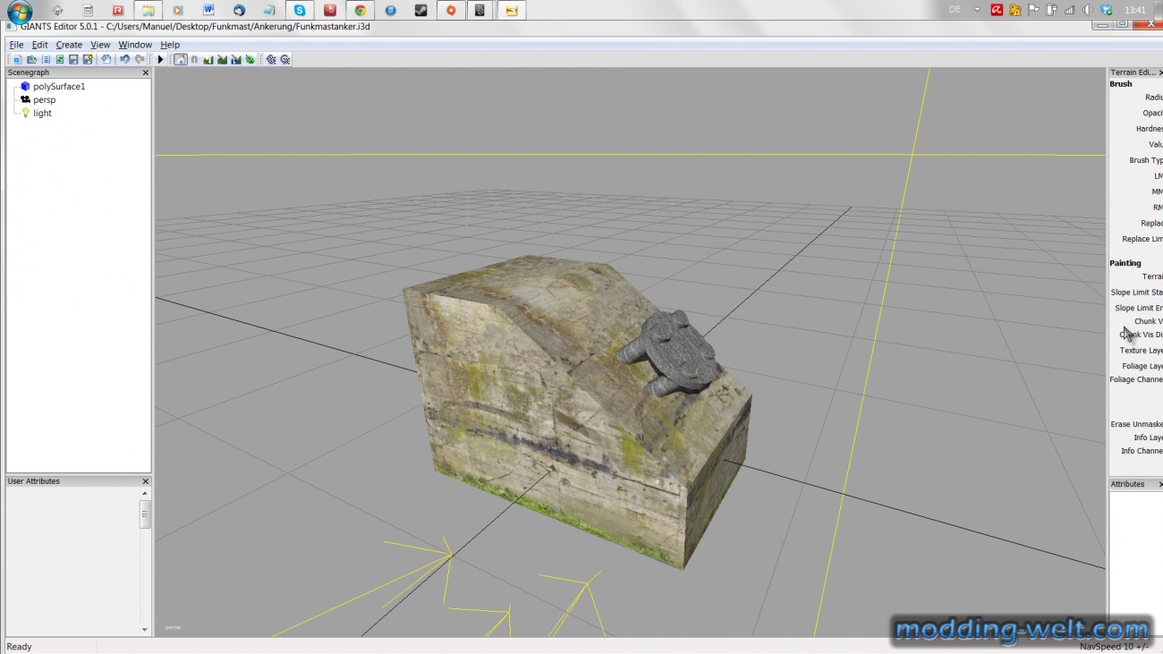Click the Undo arrow in the toolbar

(x=124, y=60)
